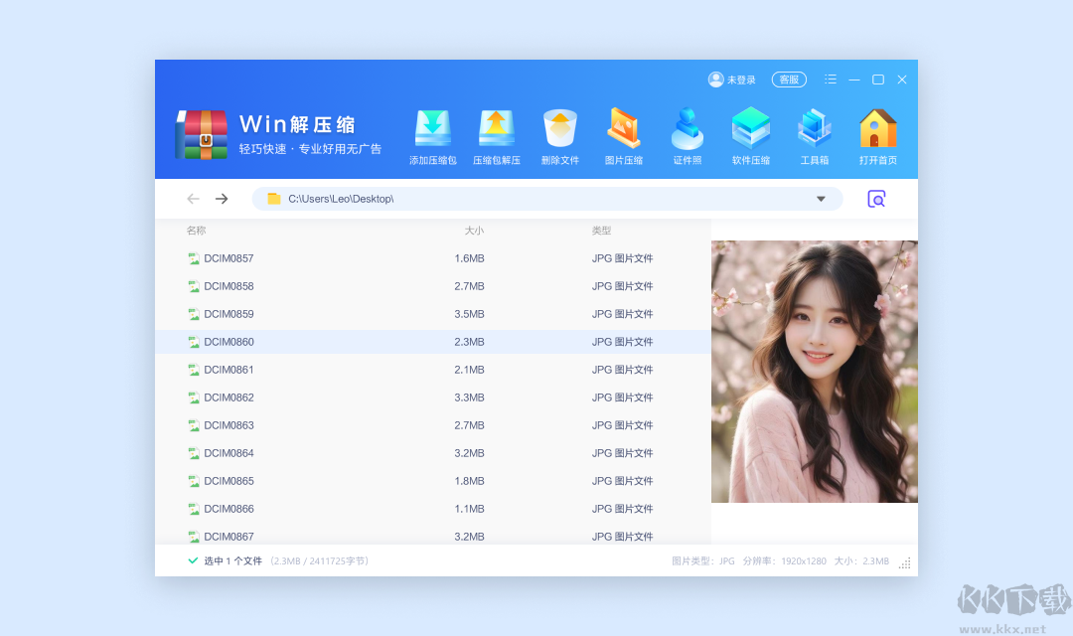Click the list view icon near top right

[831, 79]
